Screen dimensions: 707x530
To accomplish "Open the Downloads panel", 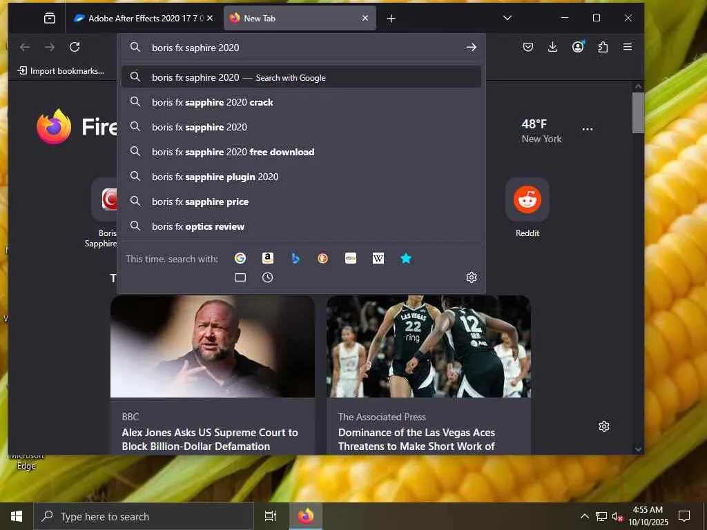I will pos(552,47).
